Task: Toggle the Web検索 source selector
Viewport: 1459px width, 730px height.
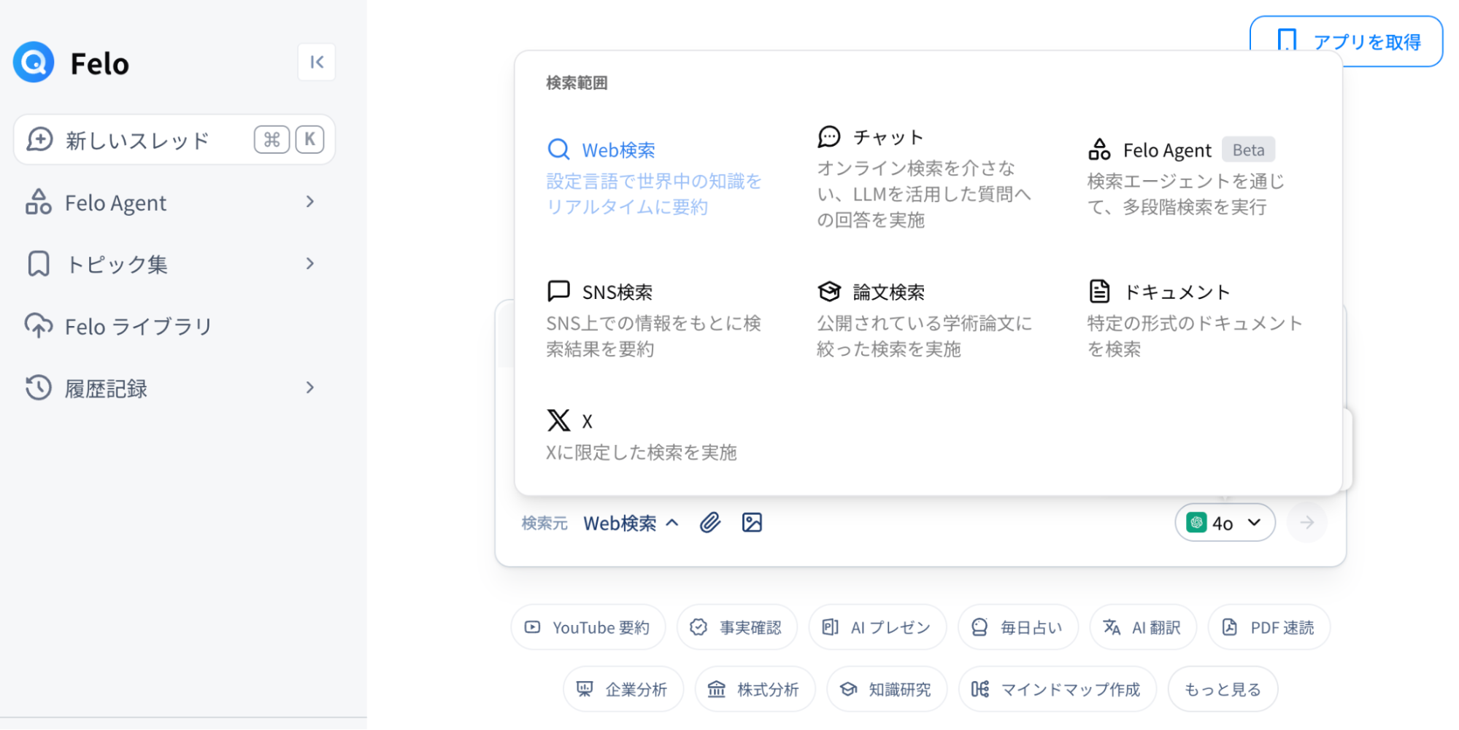Action: (631, 524)
